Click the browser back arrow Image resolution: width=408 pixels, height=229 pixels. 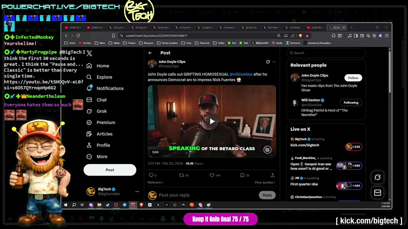pyautogui.click(x=66, y=36)
